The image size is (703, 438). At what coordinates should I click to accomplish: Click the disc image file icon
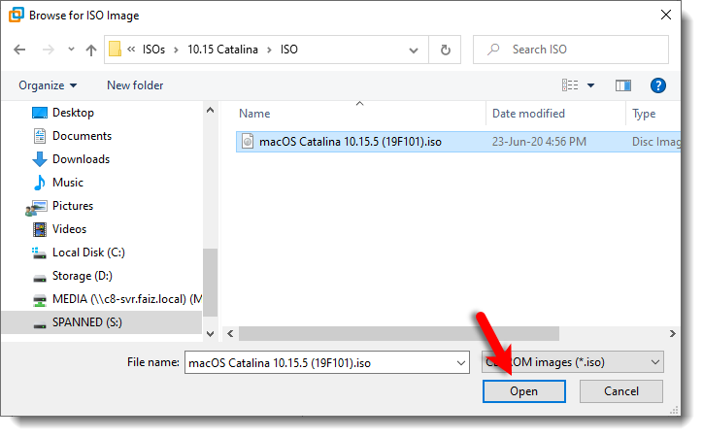[248, 141]
